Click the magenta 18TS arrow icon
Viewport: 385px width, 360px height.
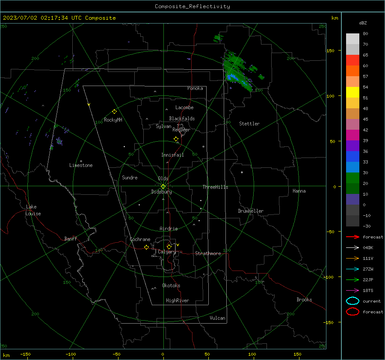[352, 291]
